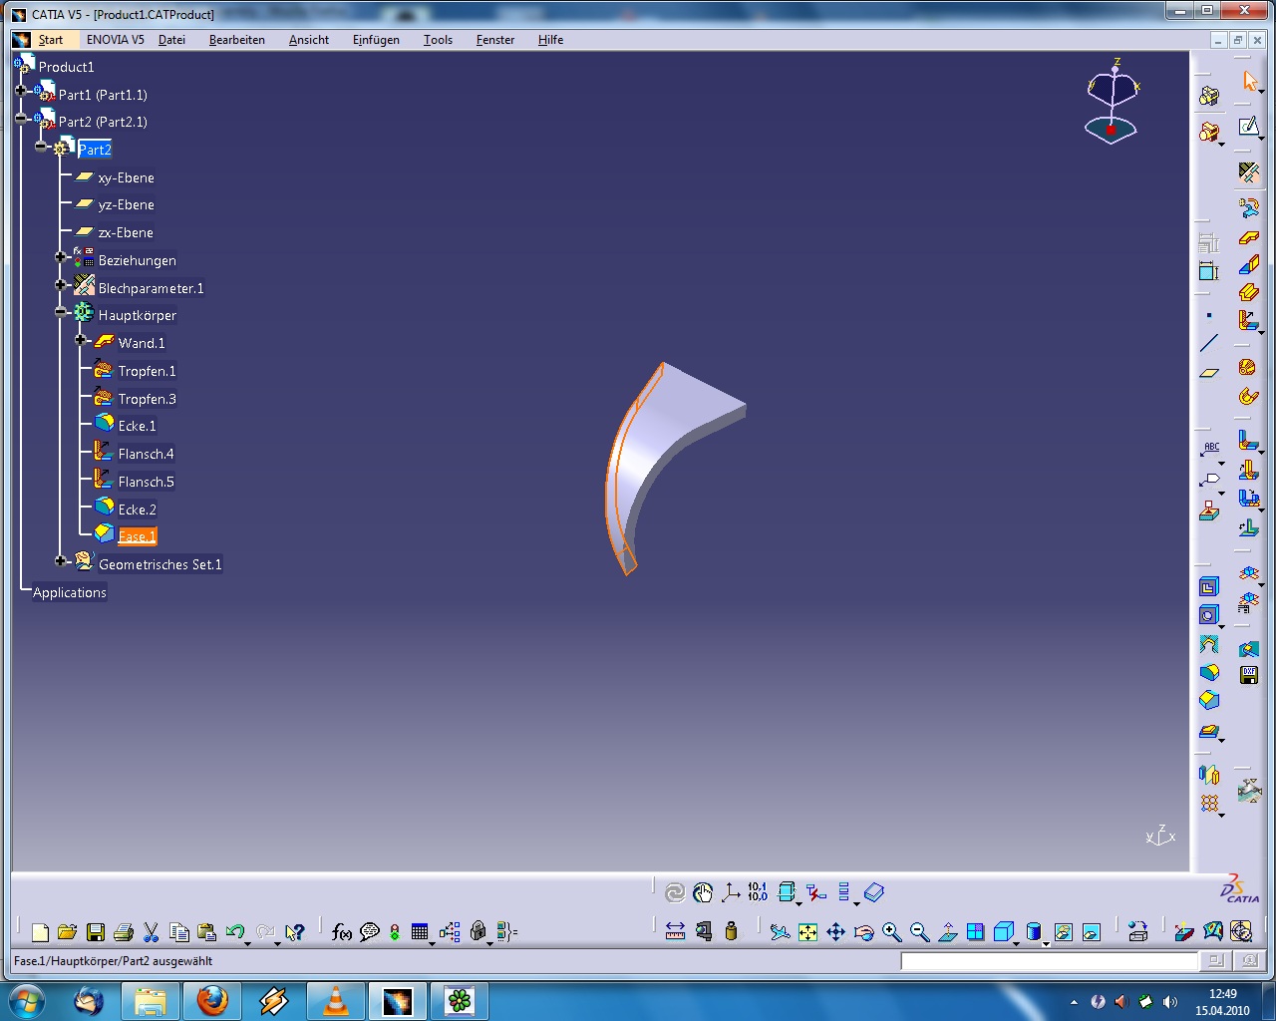Screen dimensions: 1276x1021
Task: Click the Zoom In magnifier
Action: point(892,932)
